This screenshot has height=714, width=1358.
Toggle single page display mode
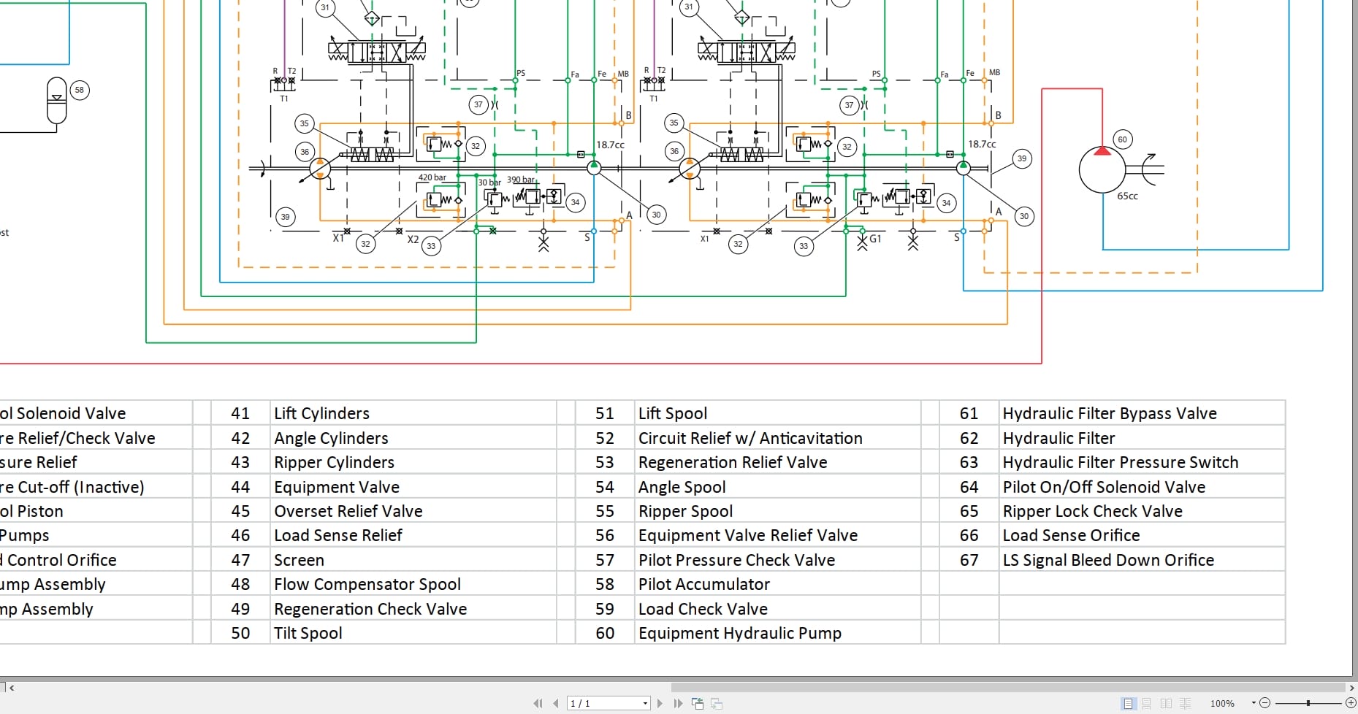pyautogui.click(x=1129, y=704)
